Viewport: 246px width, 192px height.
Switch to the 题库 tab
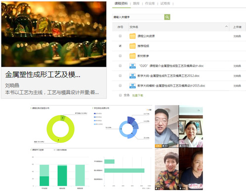pyautogui.click(x=136, y=3)
